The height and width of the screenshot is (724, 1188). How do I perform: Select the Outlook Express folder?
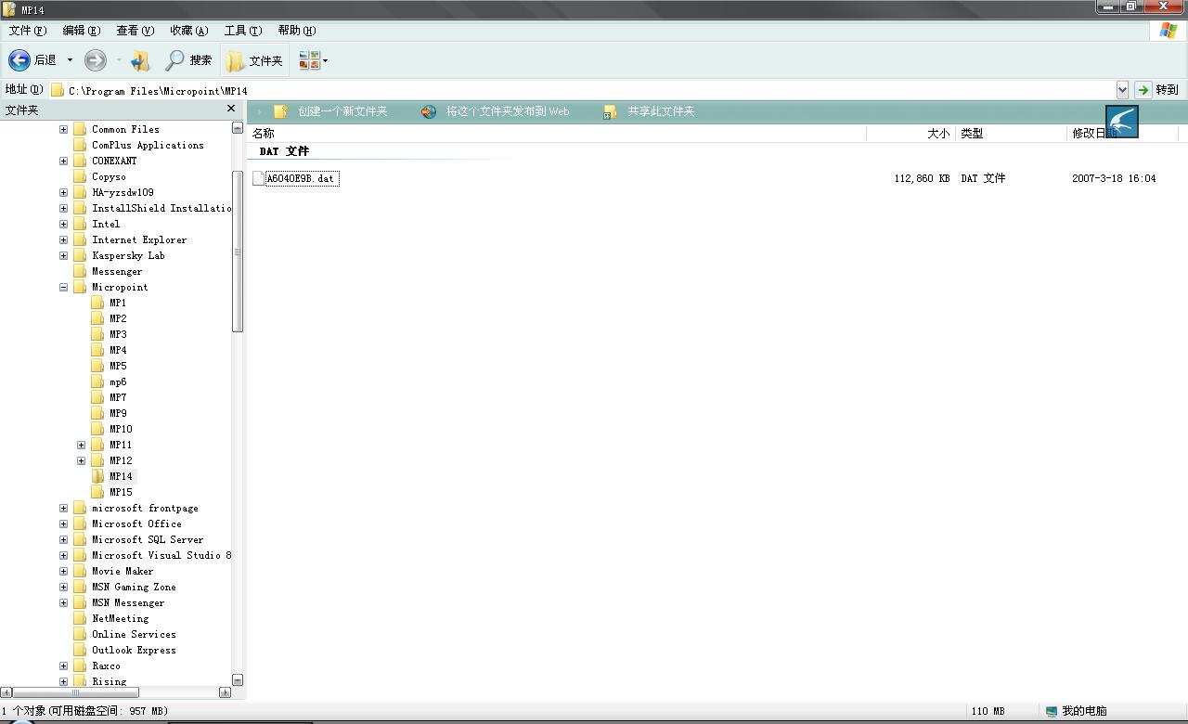tap(134, 650)
